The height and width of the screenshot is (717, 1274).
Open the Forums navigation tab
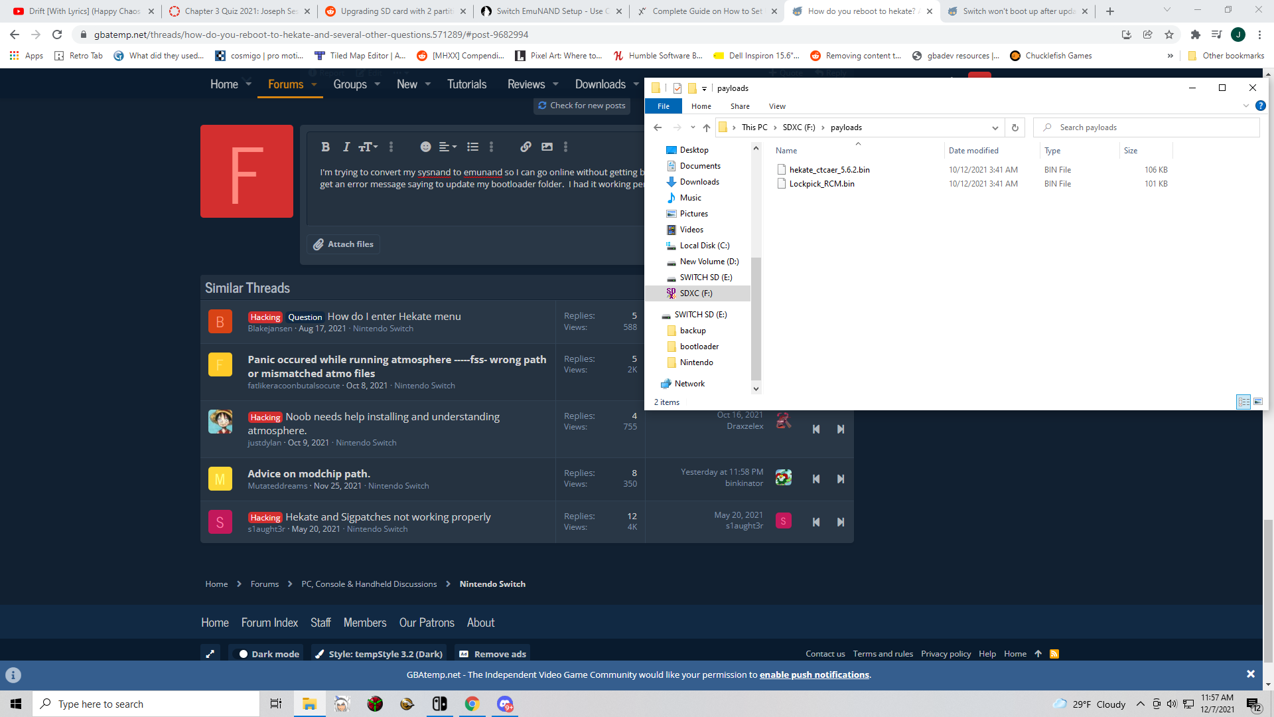click(x=285, y=84)
